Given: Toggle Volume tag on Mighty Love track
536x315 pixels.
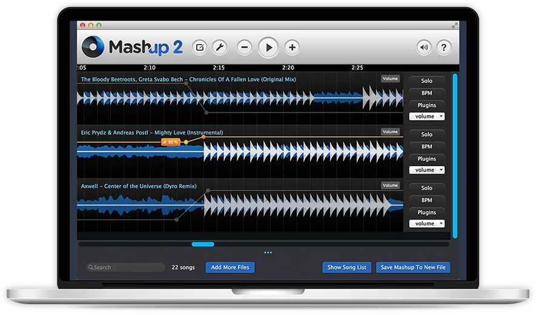Looking at the screenshot, I should [391, 132].
